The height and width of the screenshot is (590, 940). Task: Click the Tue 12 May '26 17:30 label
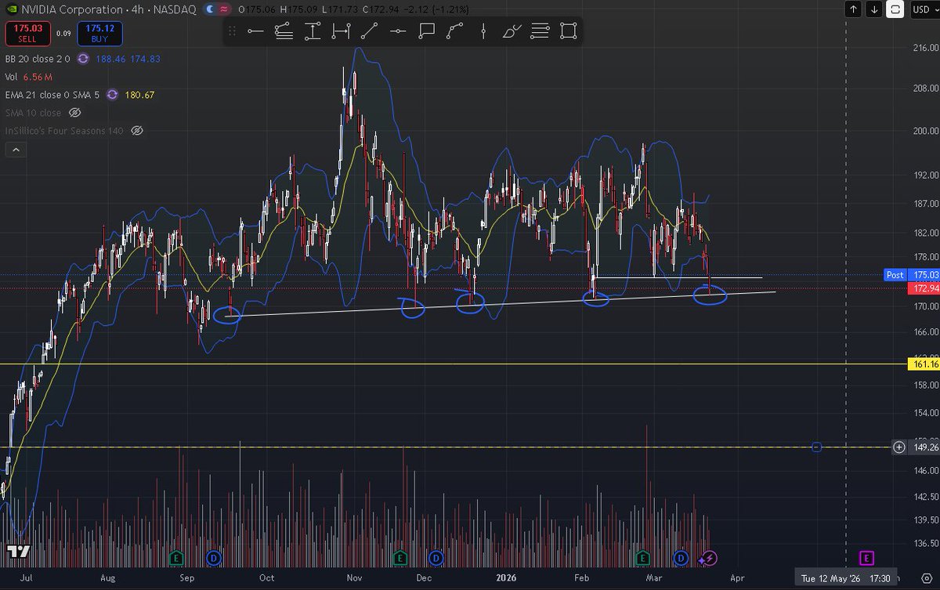pyautogui.click(x=844, y=579)
